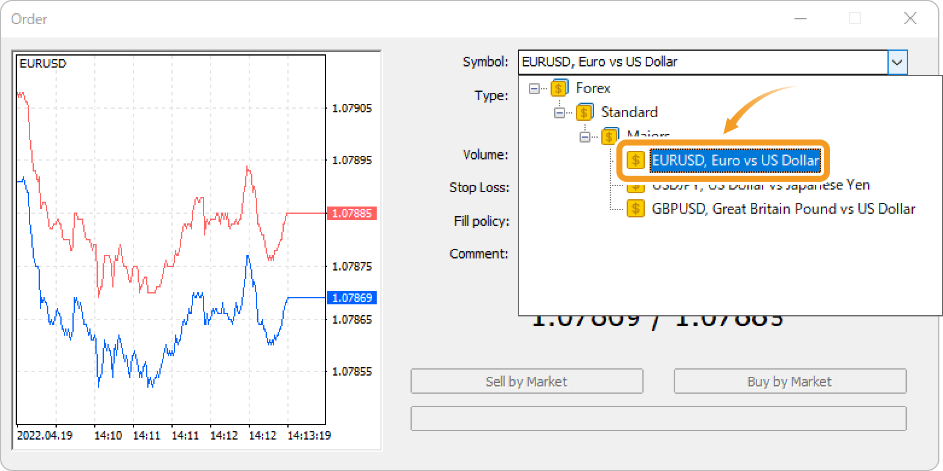Viewport: 943px width, 471px height.
Task: Click the GBPUSD symbol dollar icon
Action: click(x=635, y=208)
